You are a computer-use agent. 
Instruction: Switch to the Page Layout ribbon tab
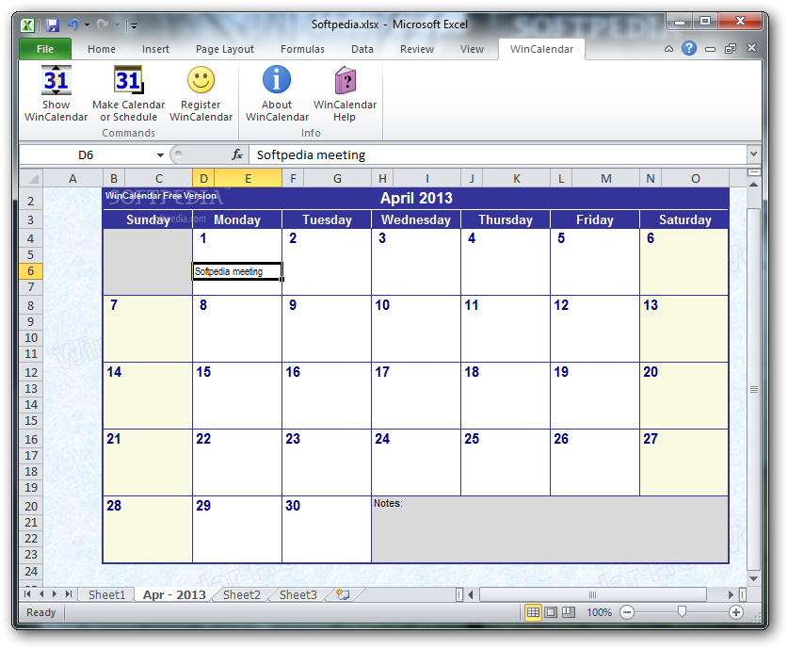coord(225,49)
